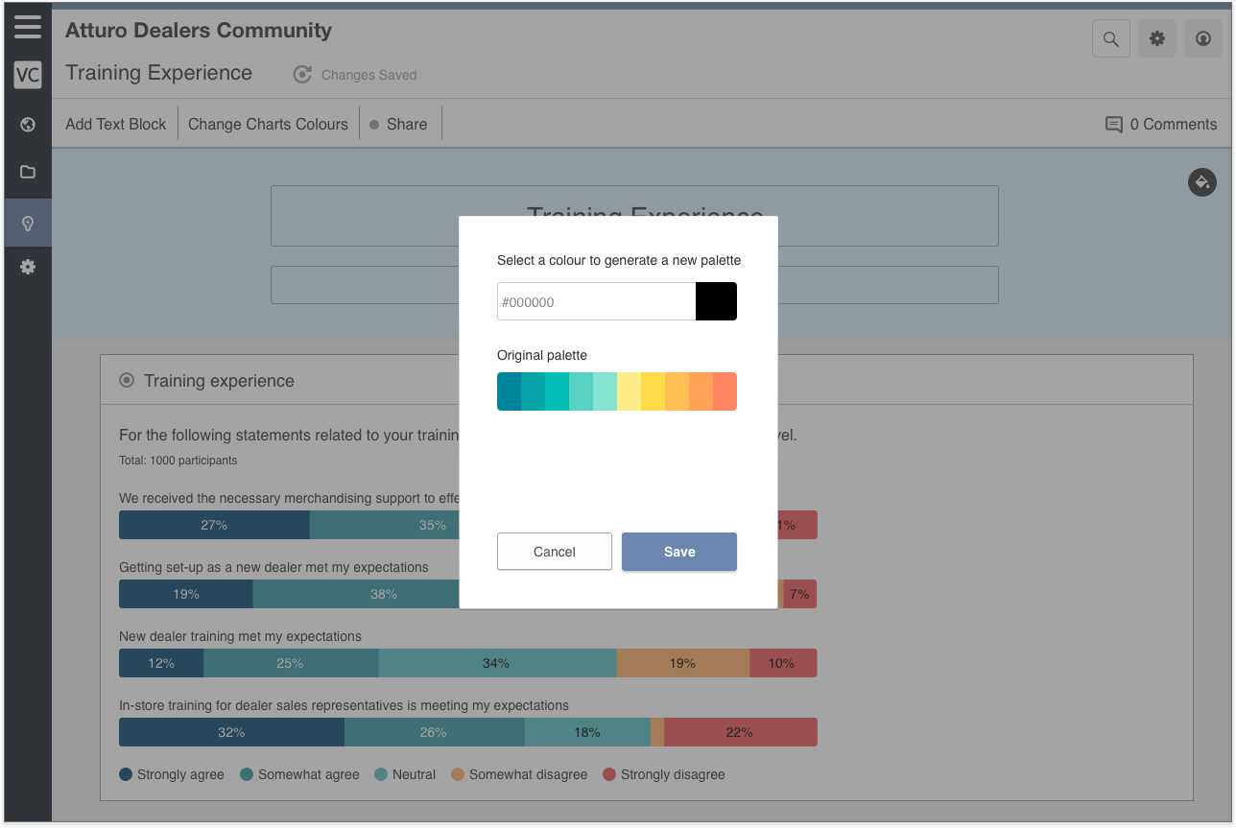This screenshot has width=1236, height=828.
Task: Click the VC logo icon
Action: [x=28, y=75]
